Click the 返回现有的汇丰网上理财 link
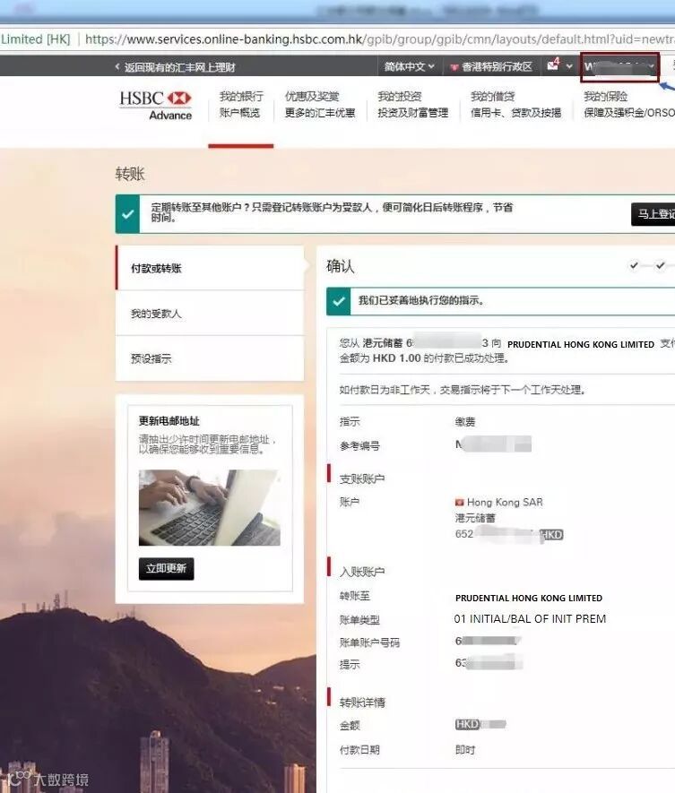 pos(179,67)
